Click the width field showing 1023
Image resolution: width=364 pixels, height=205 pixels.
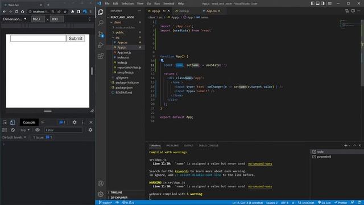pyautogui.click(x=38, y=19)
